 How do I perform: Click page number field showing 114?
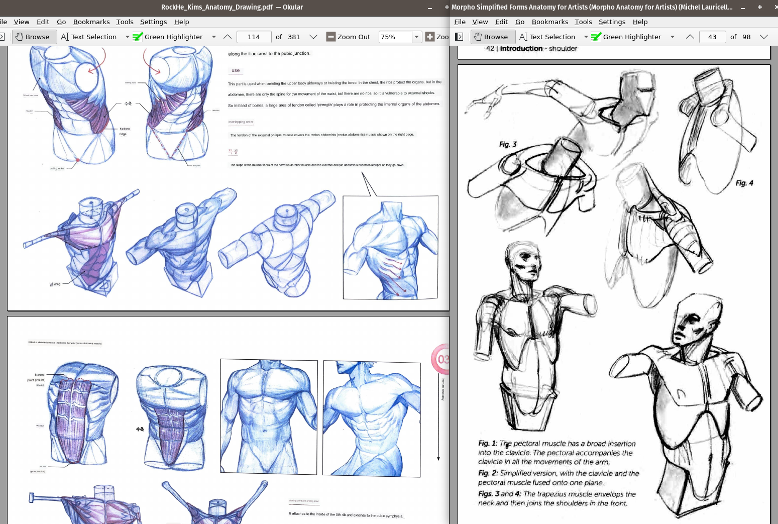(254, 37)
